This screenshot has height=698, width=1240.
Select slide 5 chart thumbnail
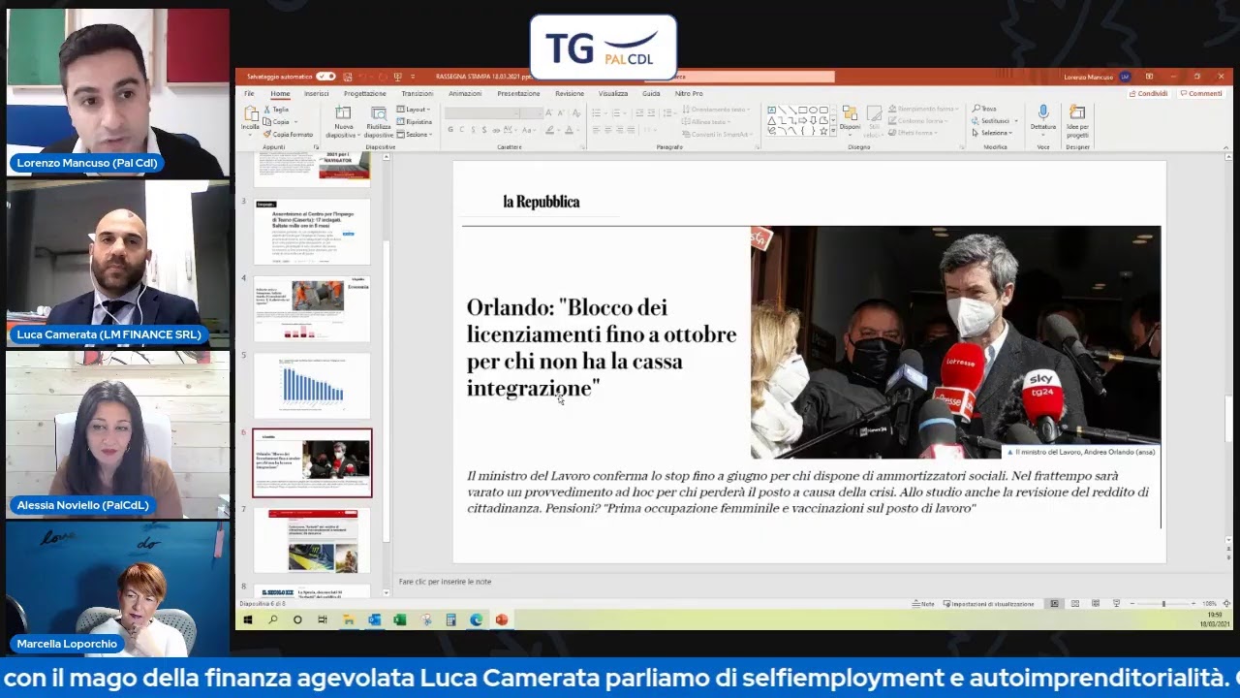click(312, 386)
